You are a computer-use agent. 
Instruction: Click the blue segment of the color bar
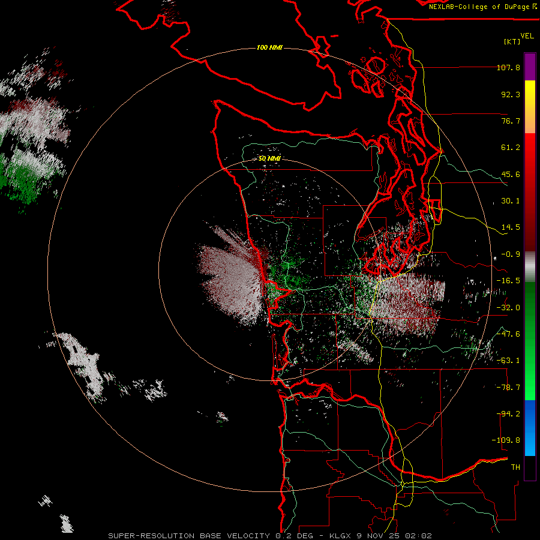(530, 428)
